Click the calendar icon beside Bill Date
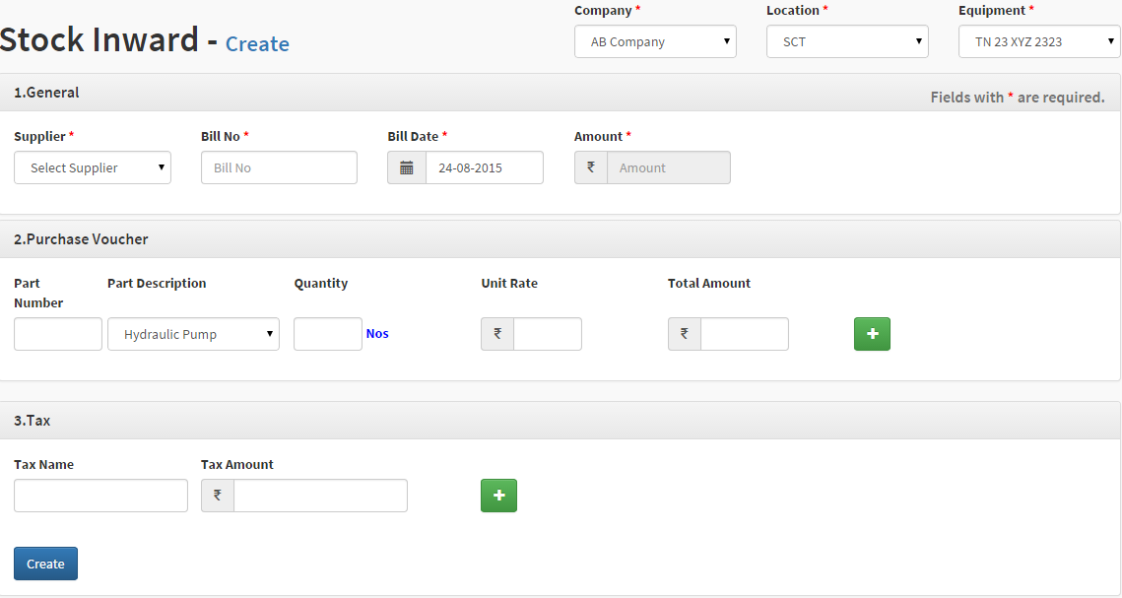Image resolution: width=1122 pixels, height=598 pixels. [x=407, y=167]
